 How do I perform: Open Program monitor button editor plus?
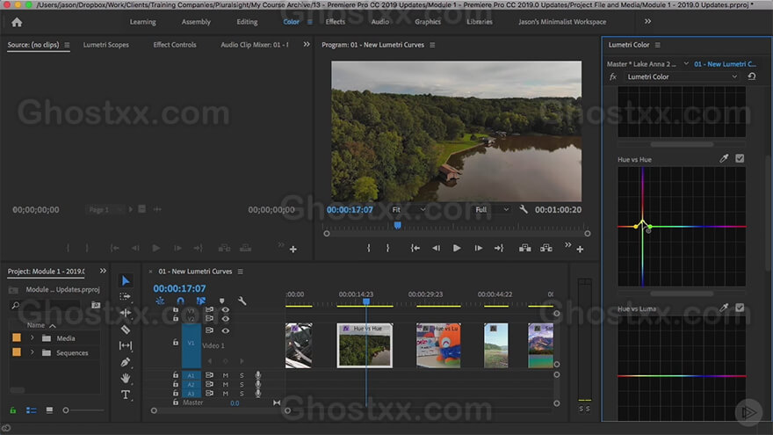[581, 250]
